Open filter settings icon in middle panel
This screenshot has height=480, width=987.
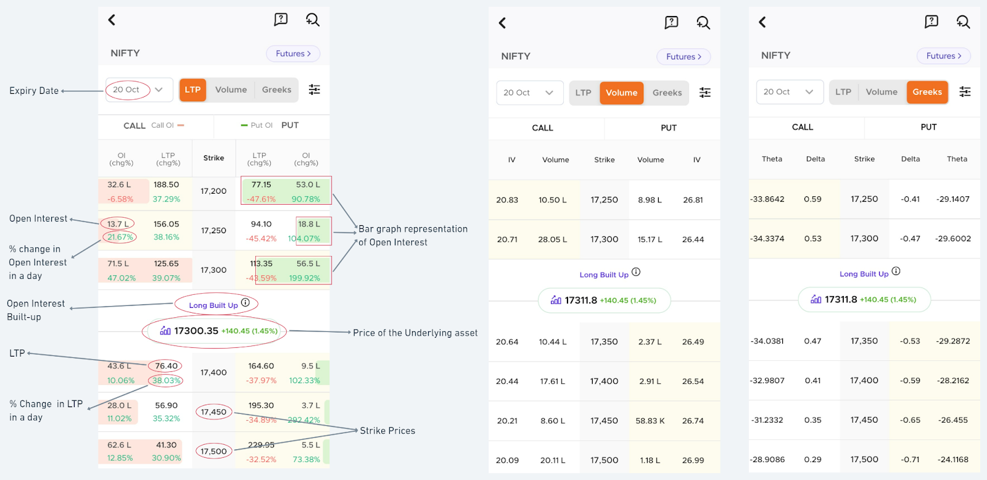(x=705, y=93)
